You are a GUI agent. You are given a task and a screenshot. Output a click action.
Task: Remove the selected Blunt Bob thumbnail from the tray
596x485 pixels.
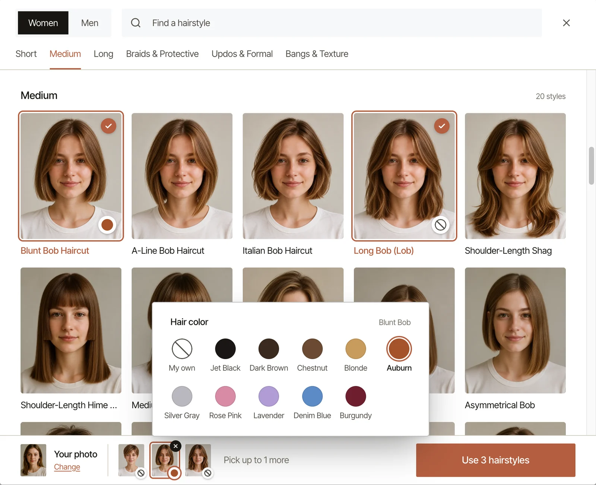(175, 446)
